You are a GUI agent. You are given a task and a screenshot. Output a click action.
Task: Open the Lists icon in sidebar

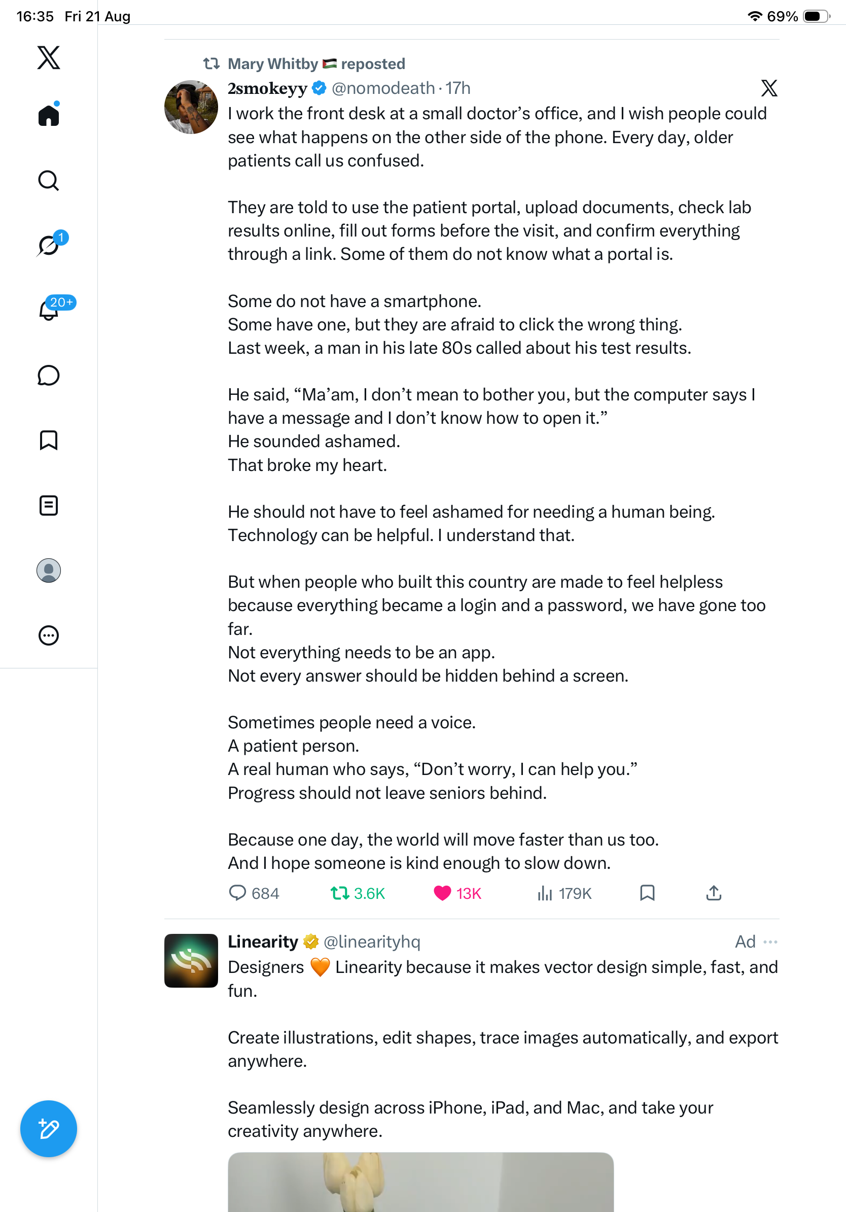(49, 505)
